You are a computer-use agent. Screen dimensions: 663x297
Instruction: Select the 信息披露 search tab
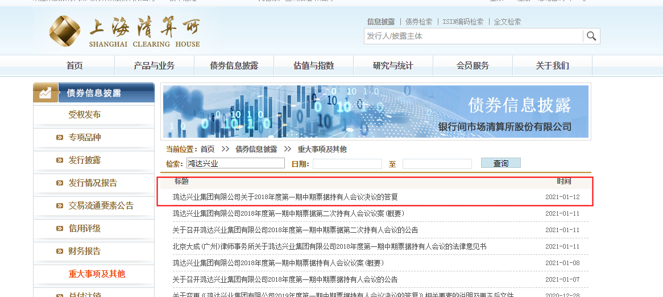(x=381, y=22)
